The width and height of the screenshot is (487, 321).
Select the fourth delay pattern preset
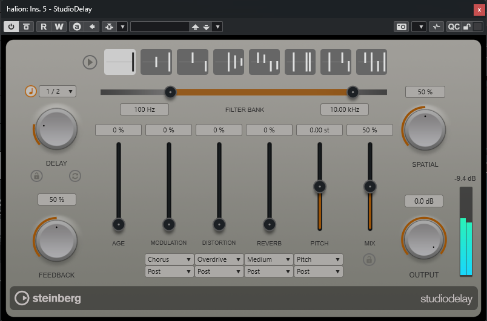(x=228, y=62)
